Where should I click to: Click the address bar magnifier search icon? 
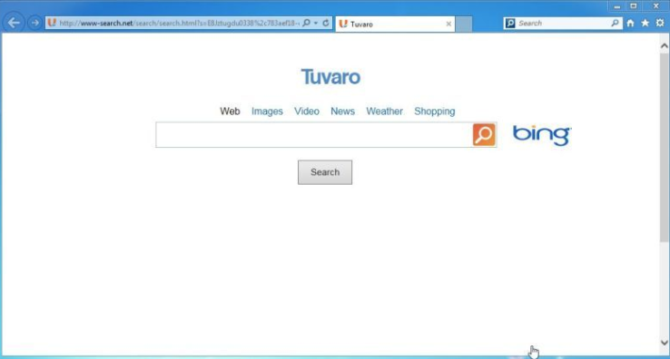coord(306,23)
